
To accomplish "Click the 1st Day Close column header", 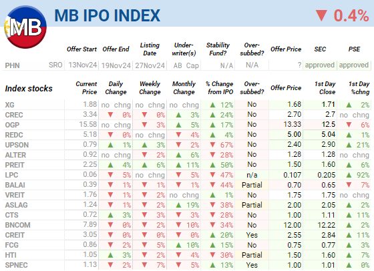I will (x=325, y=87).
